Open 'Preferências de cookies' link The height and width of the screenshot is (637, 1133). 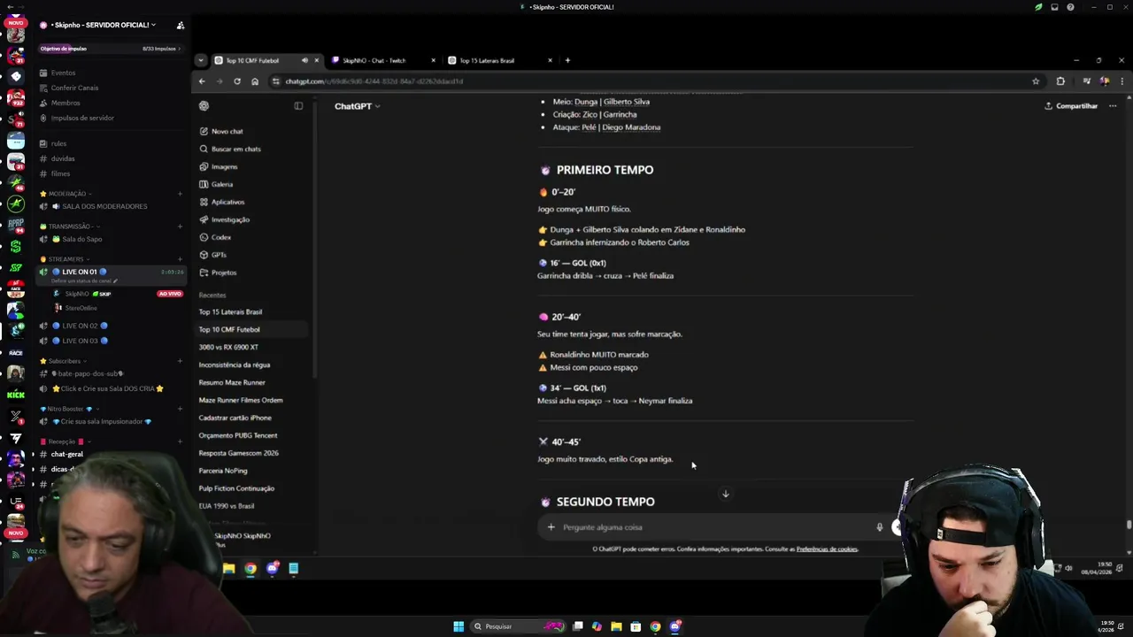[827, 549]
